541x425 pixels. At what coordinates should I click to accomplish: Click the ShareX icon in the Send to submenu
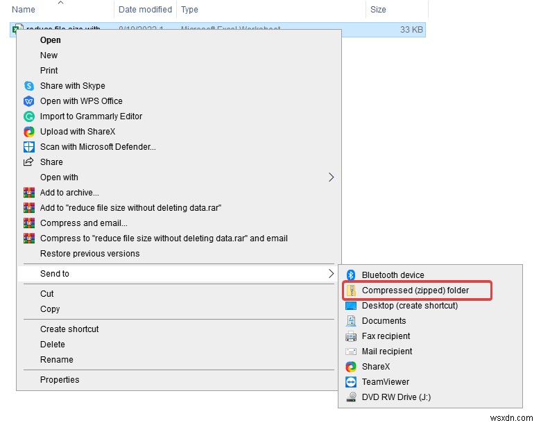[351, 366]
